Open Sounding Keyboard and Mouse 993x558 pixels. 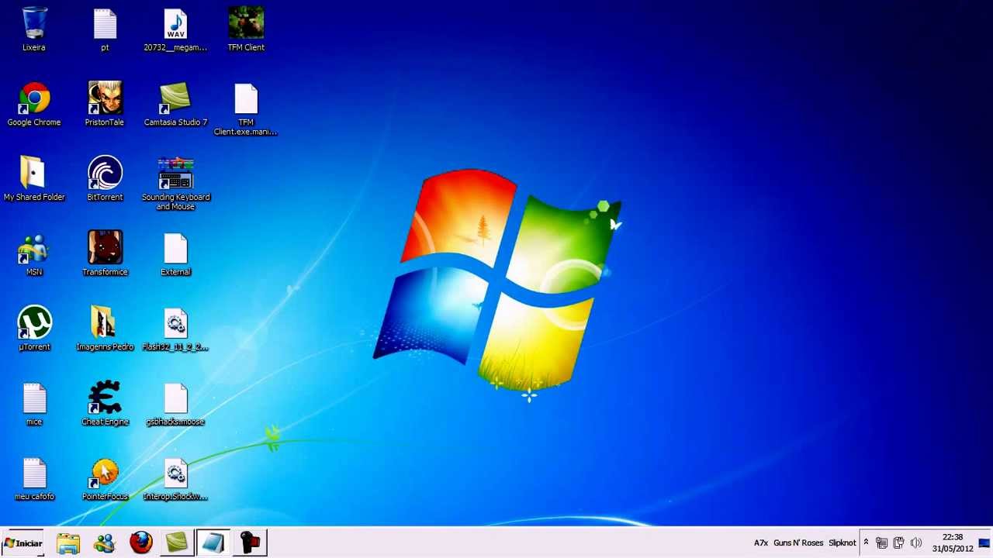click(175, 184)
